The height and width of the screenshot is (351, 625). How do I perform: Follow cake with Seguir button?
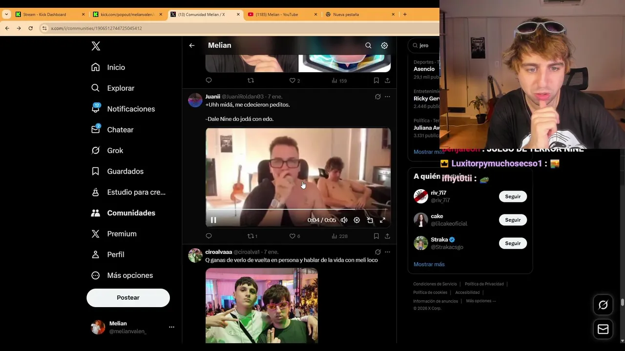(513, 220)
